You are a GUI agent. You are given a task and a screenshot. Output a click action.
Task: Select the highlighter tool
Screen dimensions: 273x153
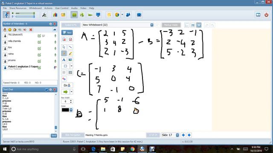pos(70,54)
